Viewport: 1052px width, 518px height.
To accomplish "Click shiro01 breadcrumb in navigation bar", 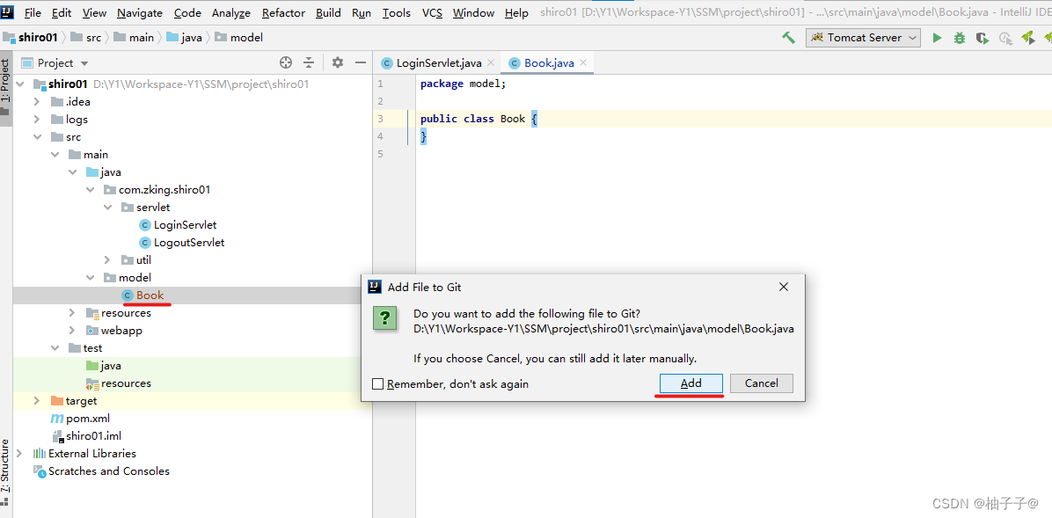I will coord(31,38).
